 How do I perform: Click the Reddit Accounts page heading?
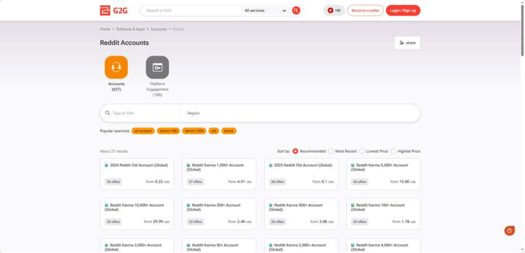pyautogui.click(x=124, y=43)
